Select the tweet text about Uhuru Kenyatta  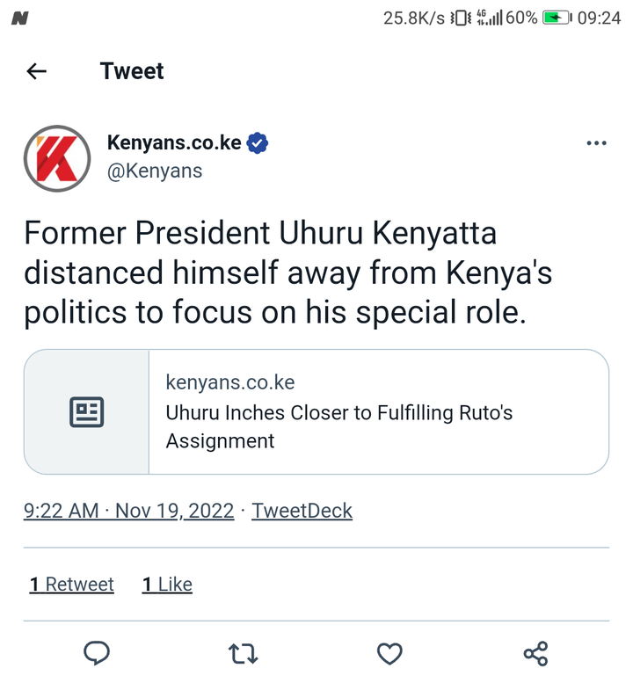pyautogui.click(x=288, y=272)
